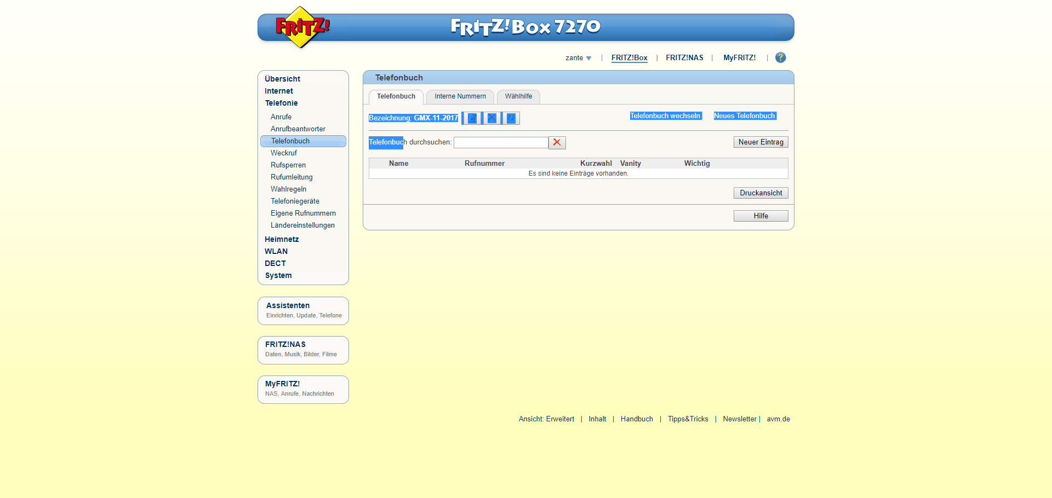Click the refresh phonebook icon
1052x498 pixels.
point(511,118)
